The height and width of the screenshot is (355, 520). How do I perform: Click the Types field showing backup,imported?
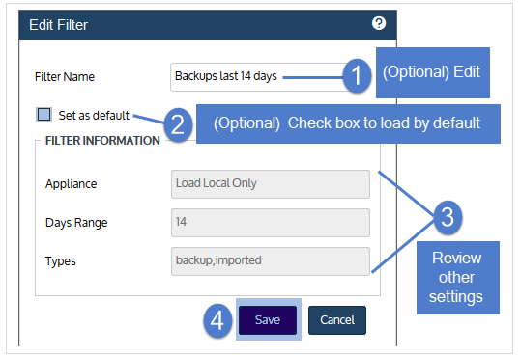(x=271, y=261)
